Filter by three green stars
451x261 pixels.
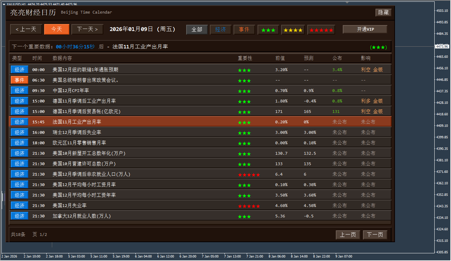point(268,30)
